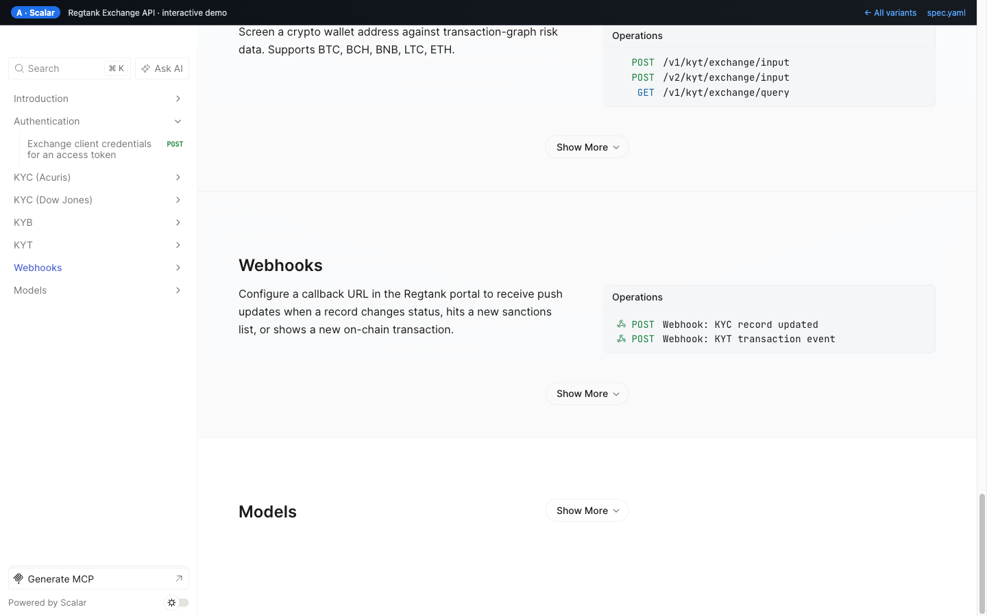Click the A · Scalar badge
The width and height of the screenshot is (987, 616).
pyautogui.click(x=36, y=13)
